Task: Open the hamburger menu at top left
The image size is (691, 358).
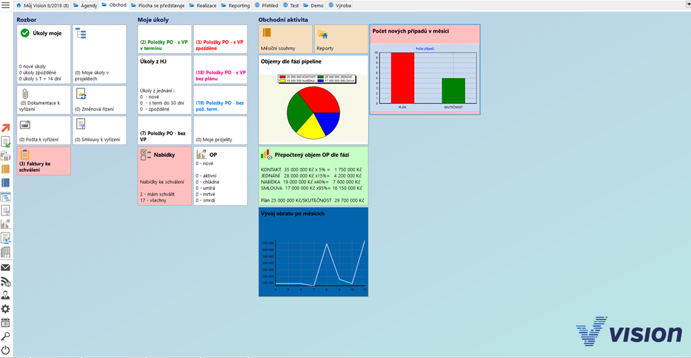Action: point(6,5)
